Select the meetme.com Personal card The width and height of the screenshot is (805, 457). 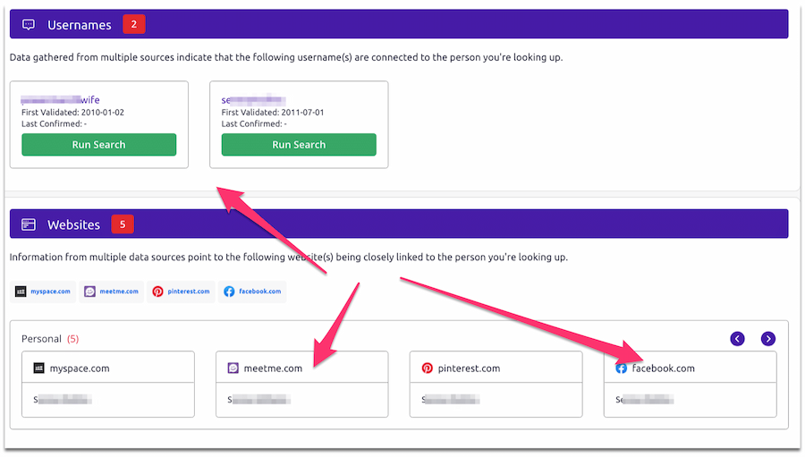click(301, 384)
